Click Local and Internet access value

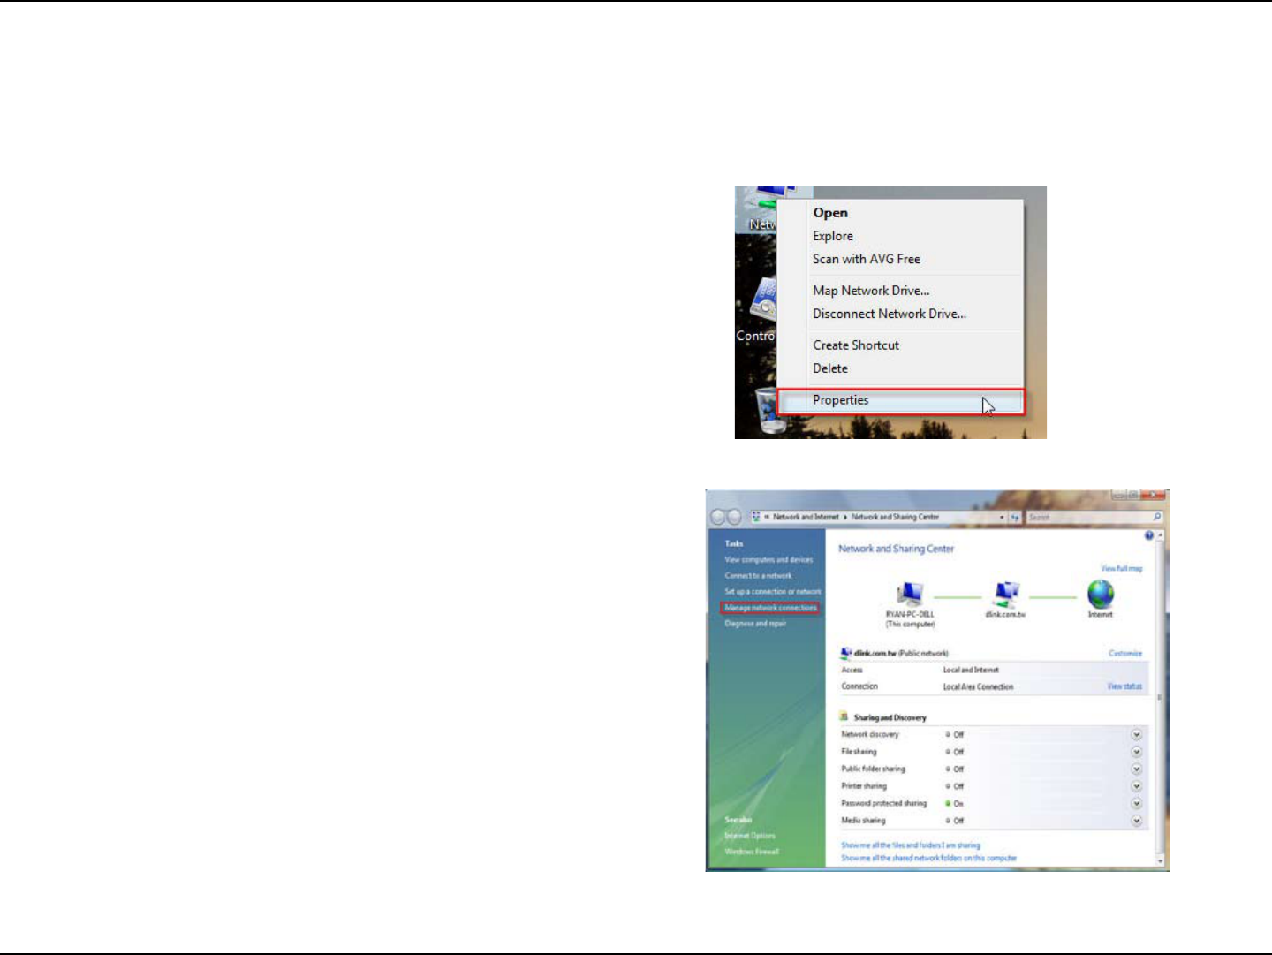coord(971,671)
